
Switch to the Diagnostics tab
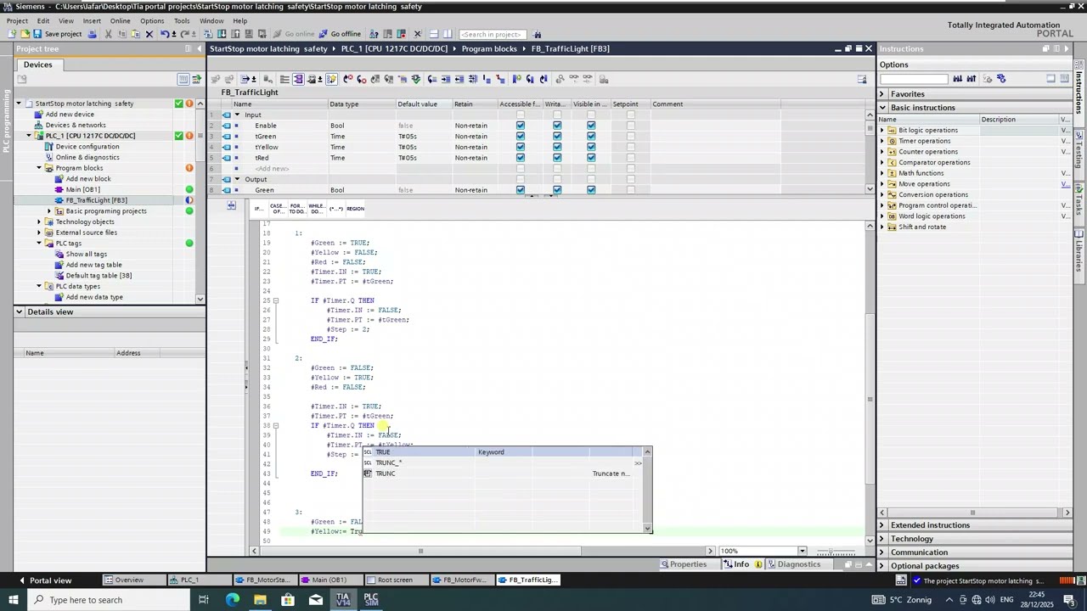pyautogui.click(x=799, y=564)
